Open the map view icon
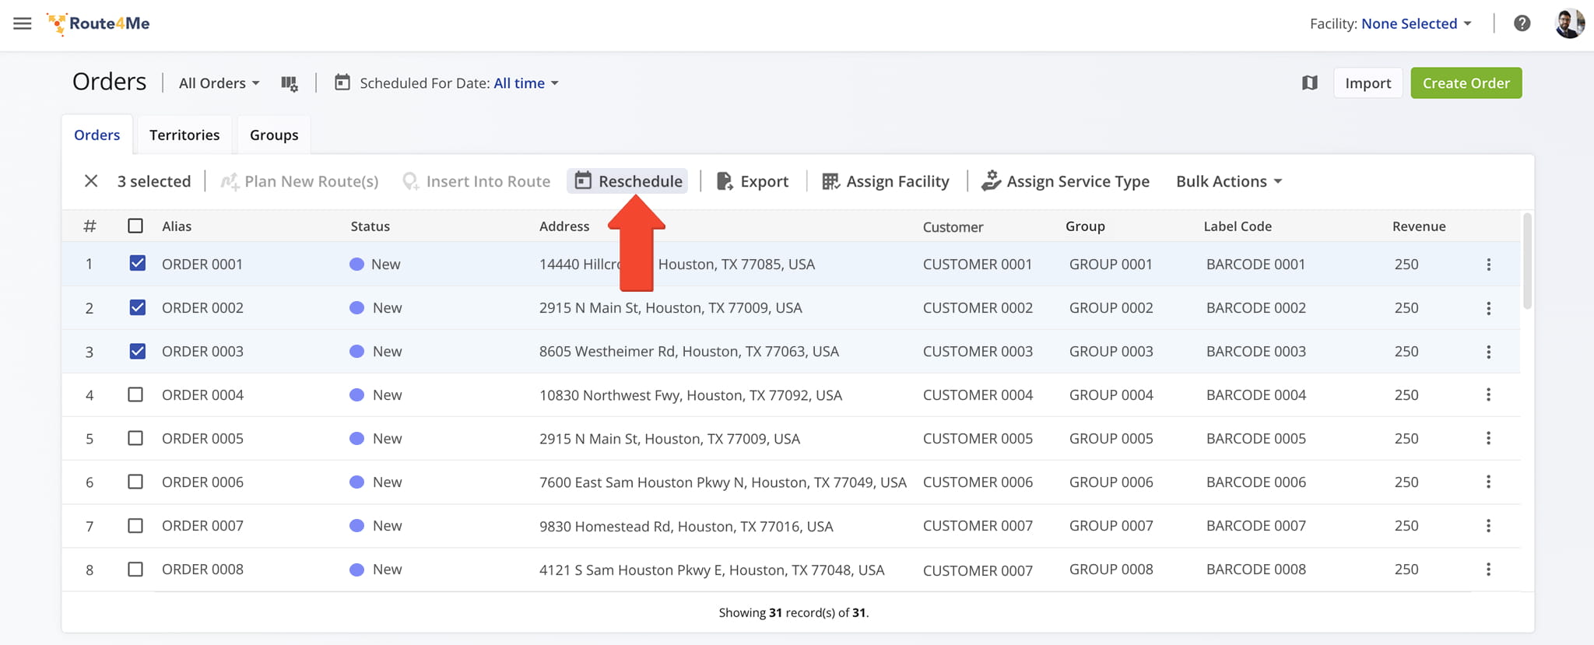 [x=1309, y=83]
